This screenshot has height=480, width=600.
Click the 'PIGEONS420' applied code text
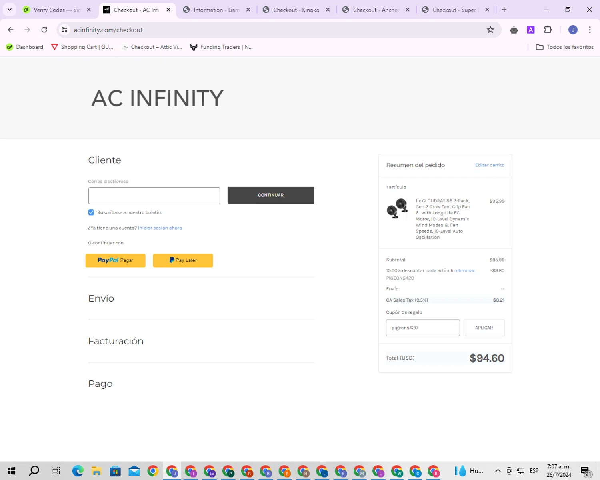coord(400,278)
